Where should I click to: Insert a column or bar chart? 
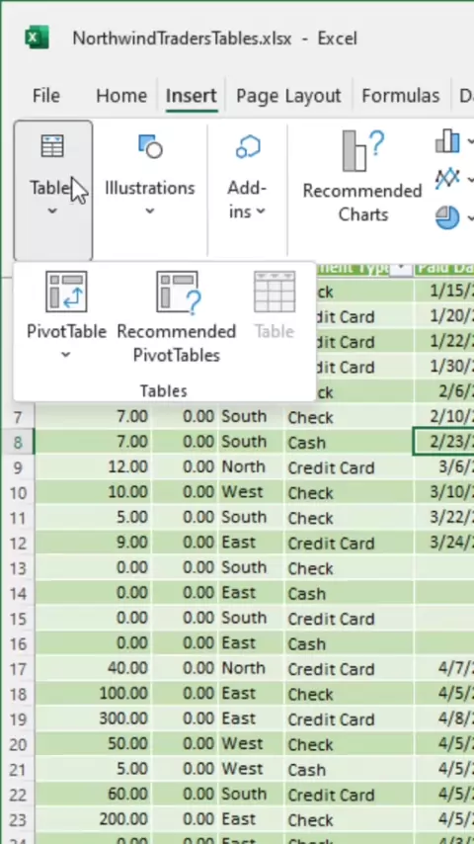[447, 142]
